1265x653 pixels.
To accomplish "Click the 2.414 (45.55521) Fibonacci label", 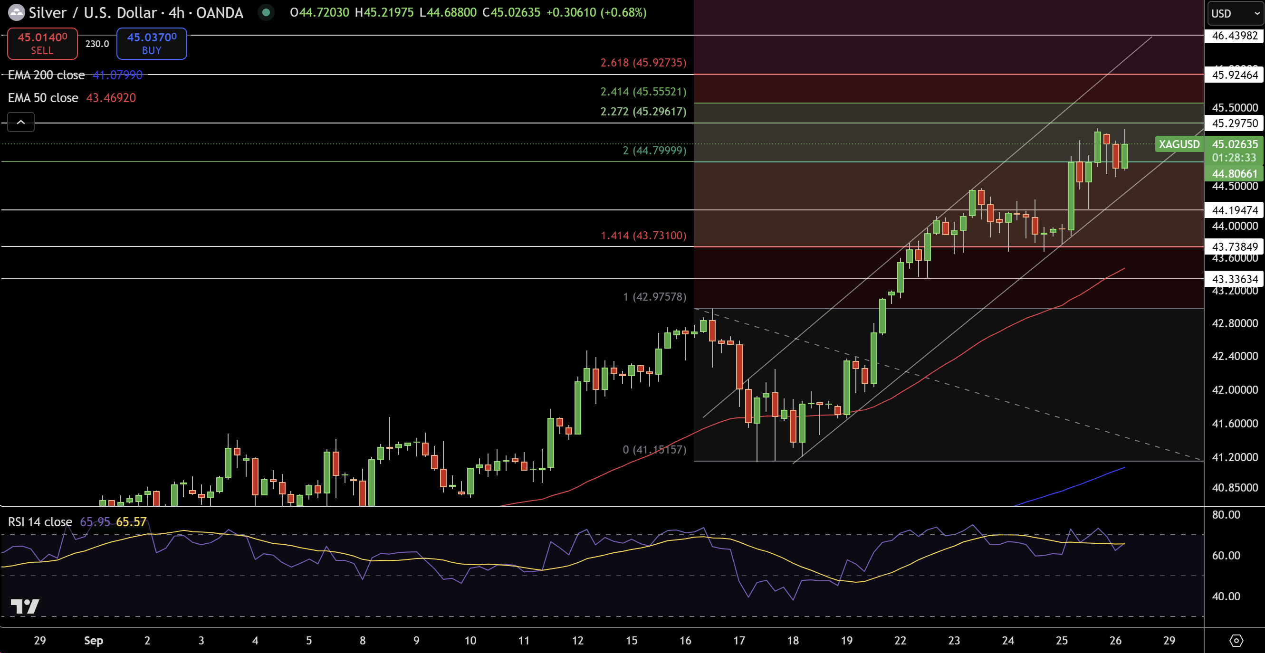I will (x=643, y=92).
